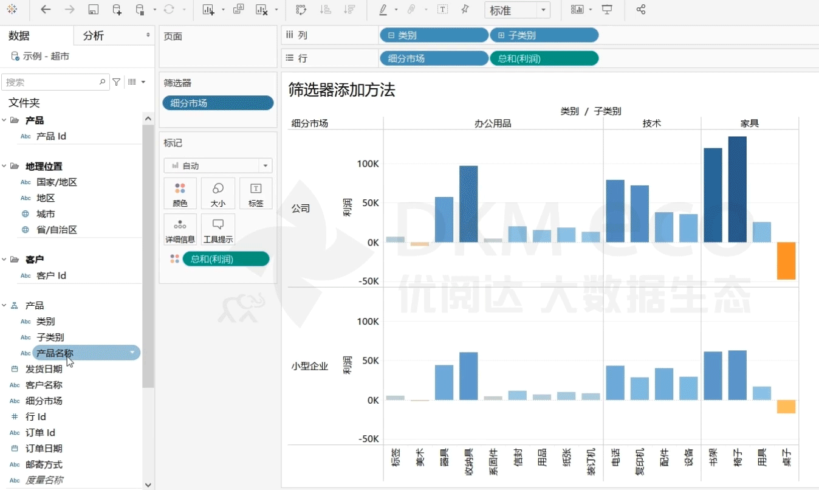The width and height of the screenshot is (819, 490).
Task: Click the filter funnel icon beside search
Action: click(117, 82)
